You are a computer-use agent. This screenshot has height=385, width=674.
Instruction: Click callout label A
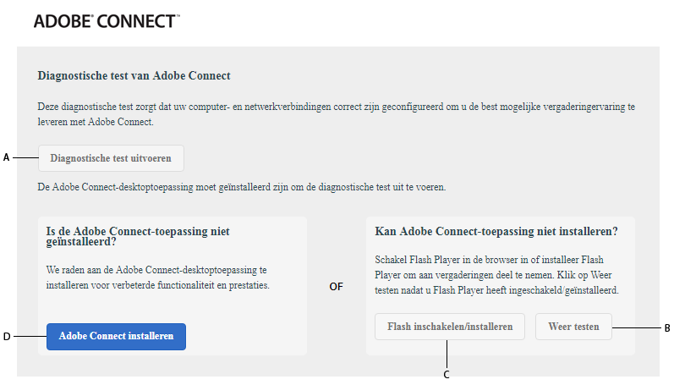click(7, 158)
